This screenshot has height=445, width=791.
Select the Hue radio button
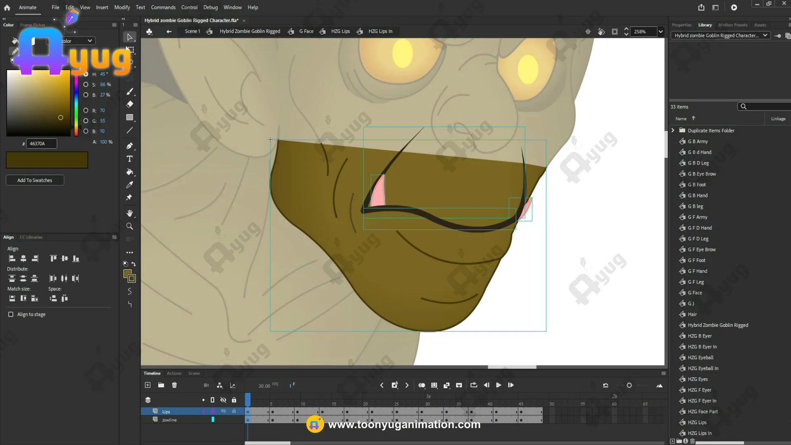click(86, 74)
